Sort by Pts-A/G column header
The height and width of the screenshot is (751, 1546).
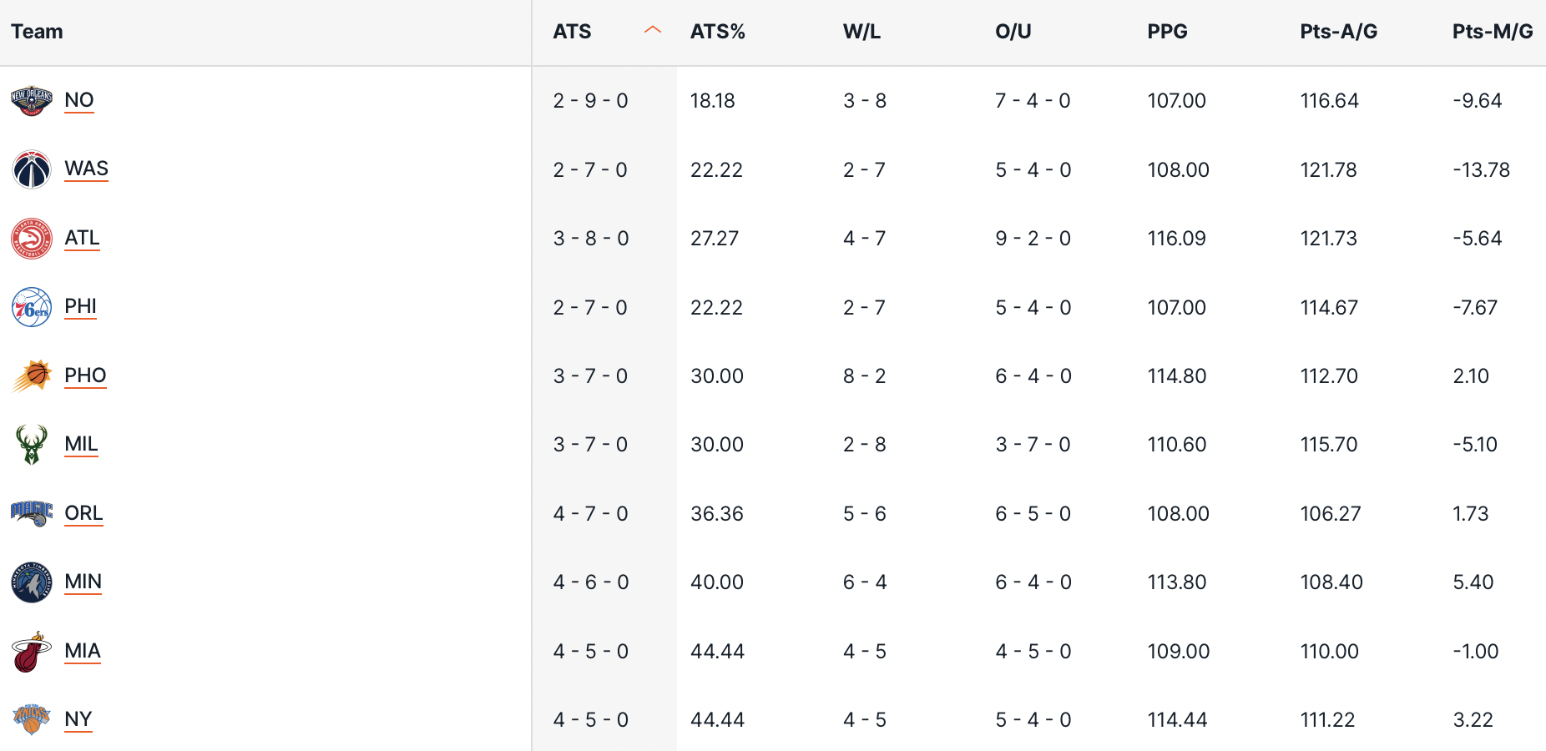tap(1338, 32)
